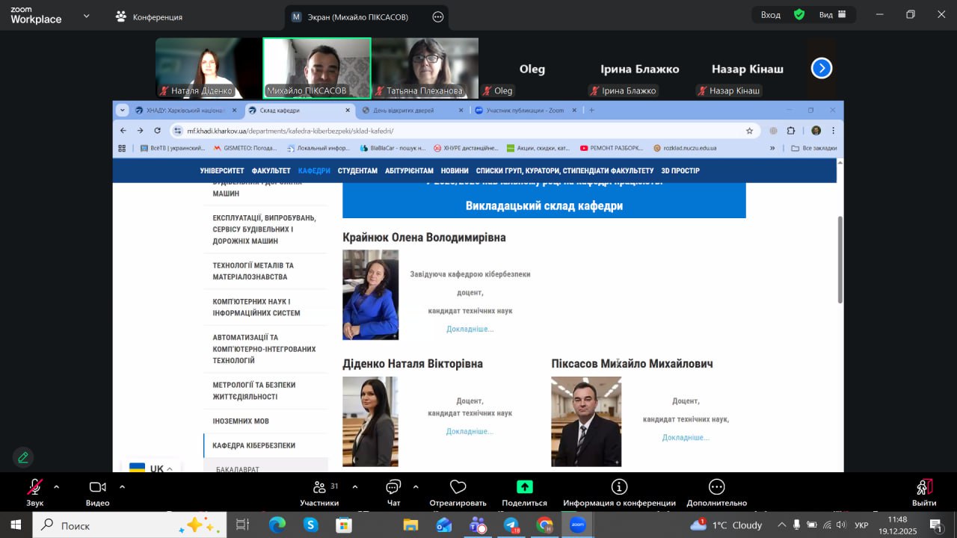Open the Чат chat panel
Image resolution: width=957 pixels, height=538 pixels.
click(x=393, y=487)
